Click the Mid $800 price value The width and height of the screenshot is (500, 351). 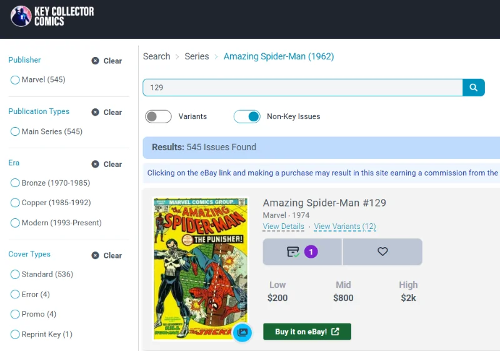[x=343, y=298]
